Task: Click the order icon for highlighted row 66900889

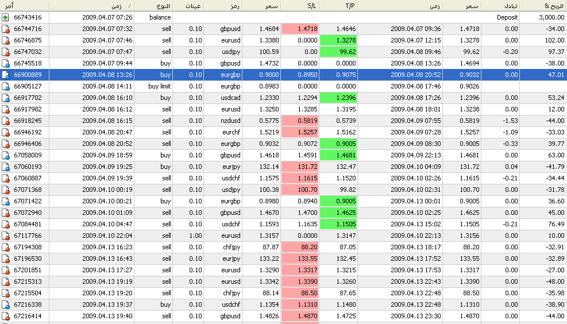Action: pos(6,75)
